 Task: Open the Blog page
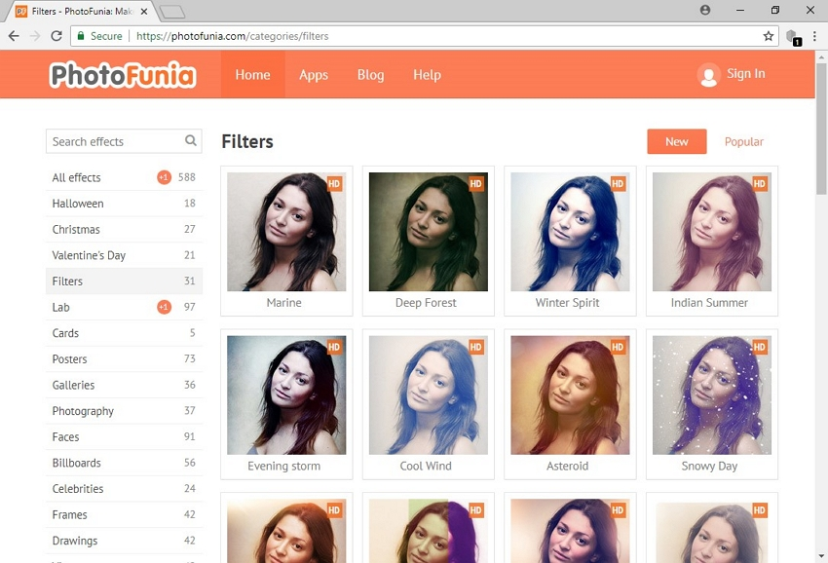[370, 75]
